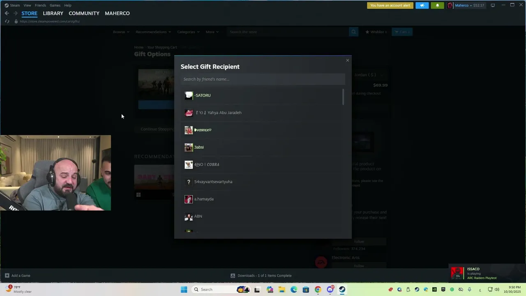Click the store search magnifier button

[353, 32]
